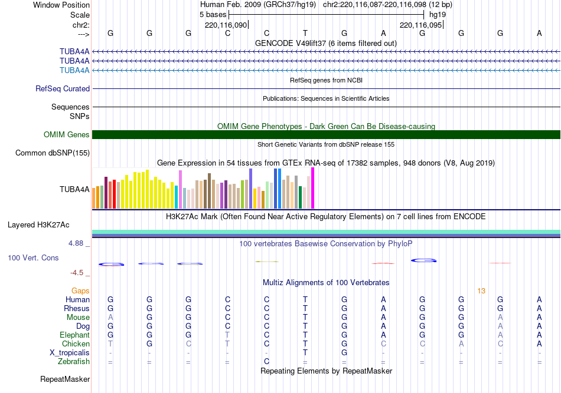Select the Elephant species label
Screen dimensions: 561x393
pos(75,335)
